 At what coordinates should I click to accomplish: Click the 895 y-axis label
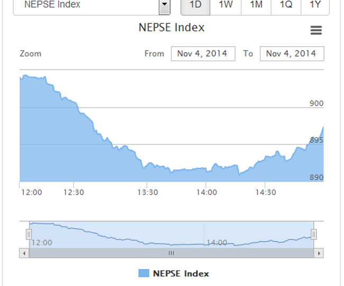point(316,140)
